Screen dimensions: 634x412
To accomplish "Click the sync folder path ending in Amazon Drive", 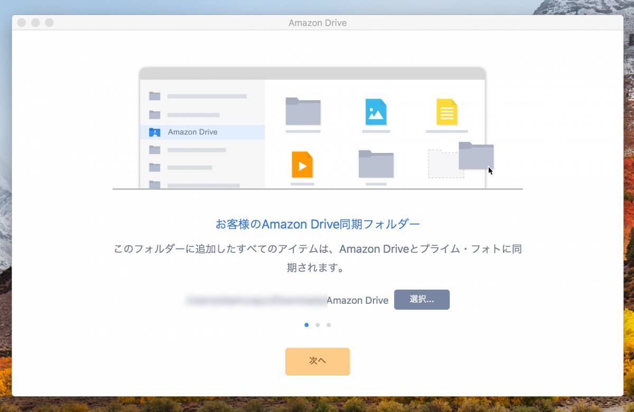I will tap(287, 300).
